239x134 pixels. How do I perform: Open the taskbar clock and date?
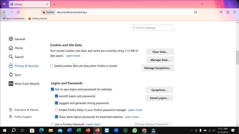click(223, 130)
